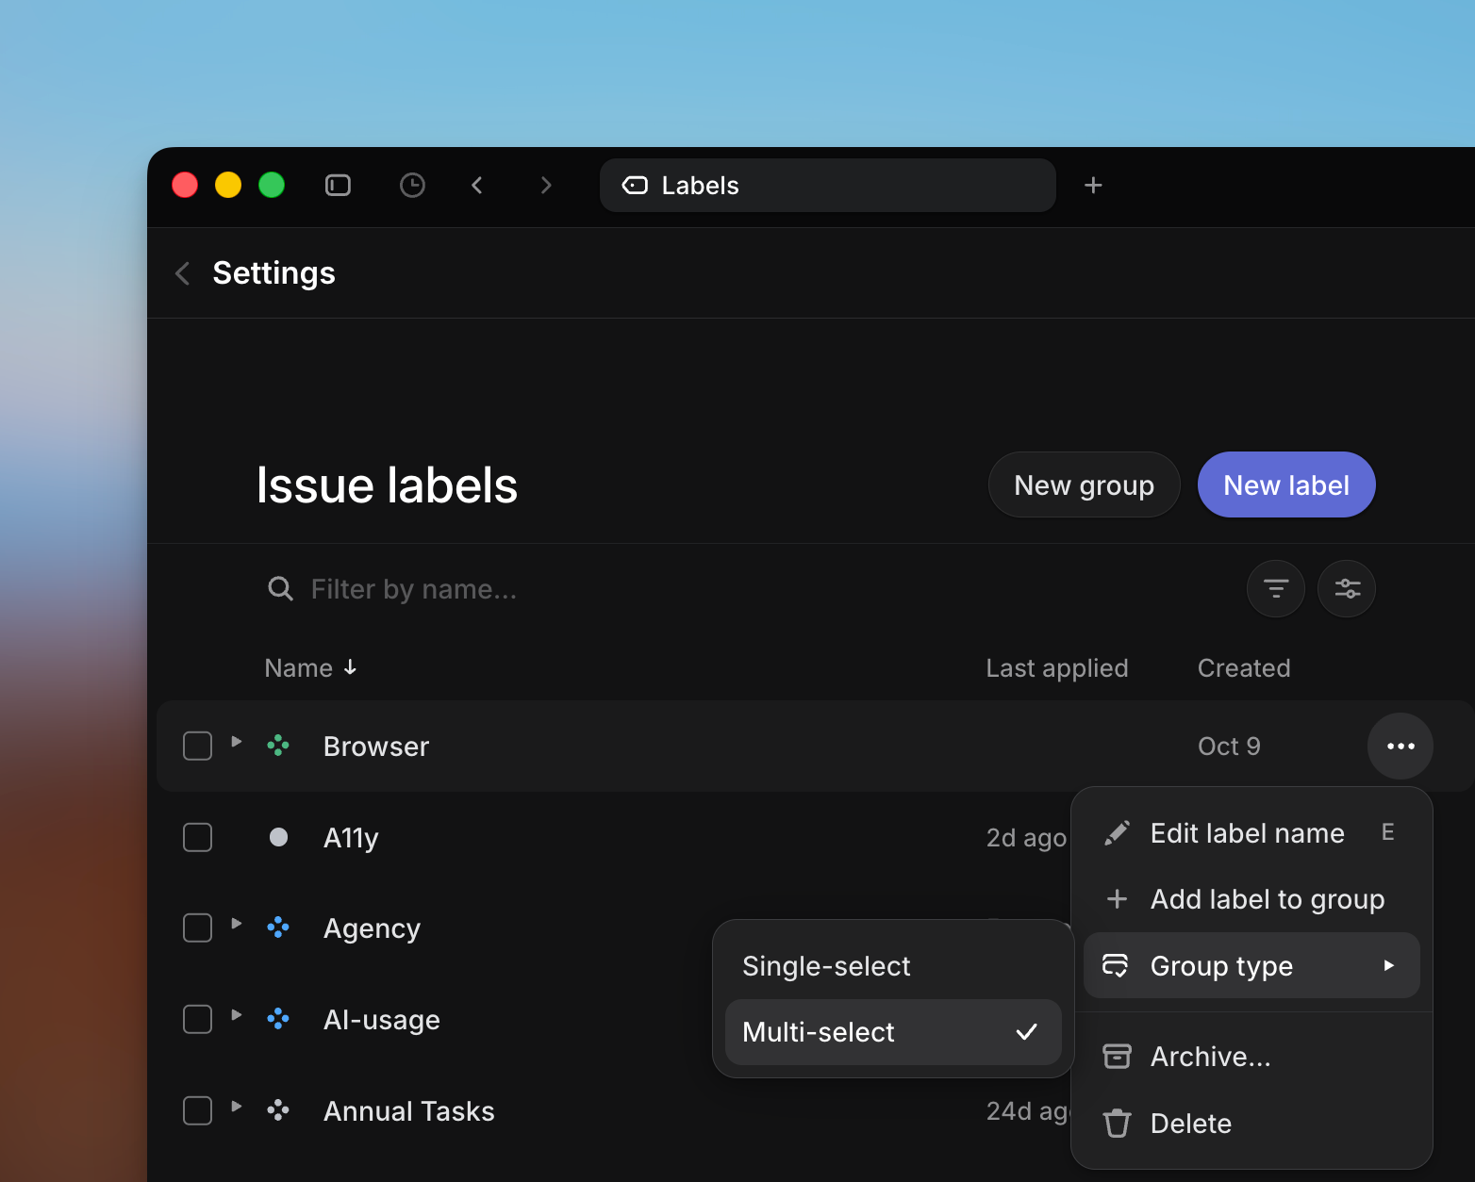Viewport: 1475px width, 1182px height.
Task: Click the Last applied column header
Action: click(1056, 667)
